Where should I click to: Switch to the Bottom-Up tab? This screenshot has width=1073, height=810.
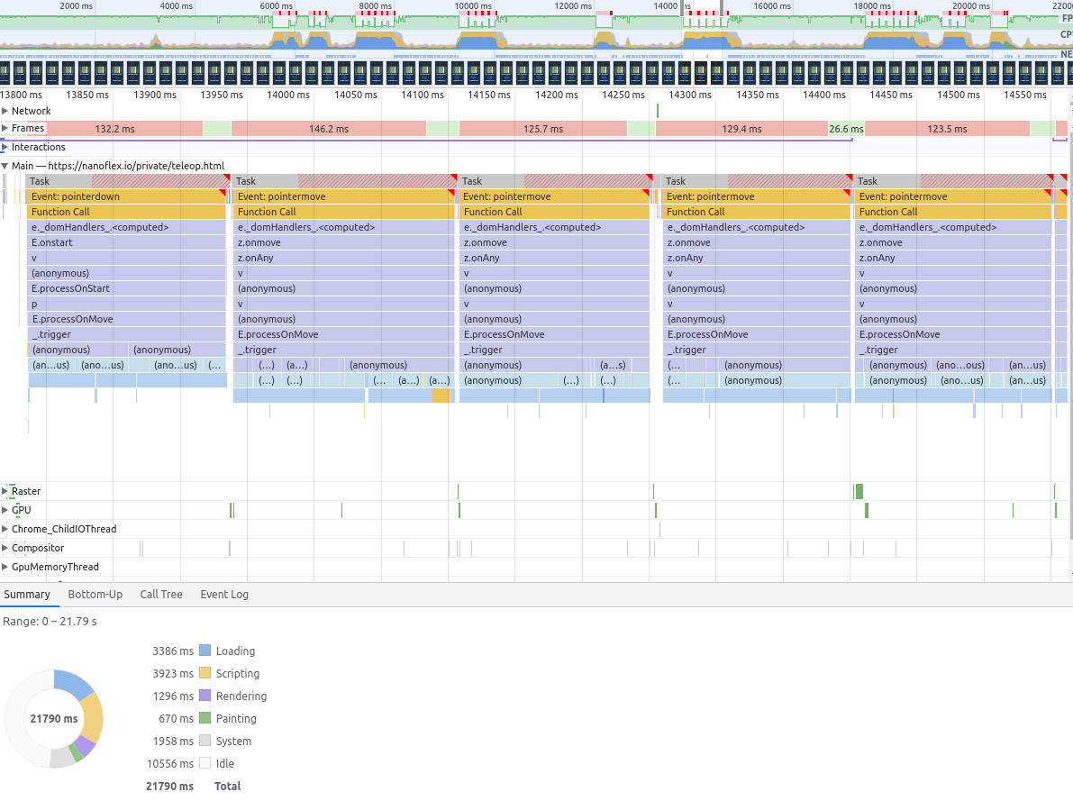95,594
